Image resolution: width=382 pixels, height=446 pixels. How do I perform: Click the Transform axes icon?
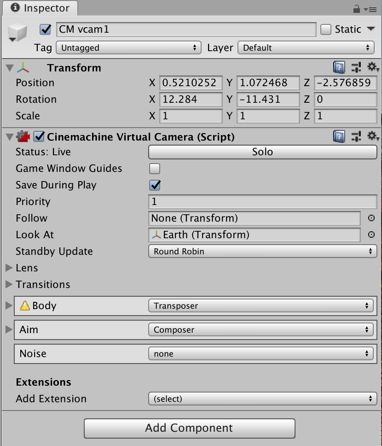[23, 68]
